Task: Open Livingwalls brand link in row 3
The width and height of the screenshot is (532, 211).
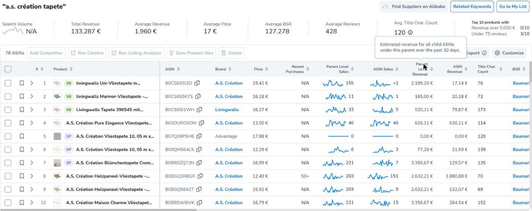Action: tap(227, 110)
